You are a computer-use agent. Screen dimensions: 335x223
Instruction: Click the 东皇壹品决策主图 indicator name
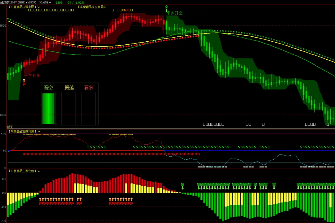(x=22, y=7)
